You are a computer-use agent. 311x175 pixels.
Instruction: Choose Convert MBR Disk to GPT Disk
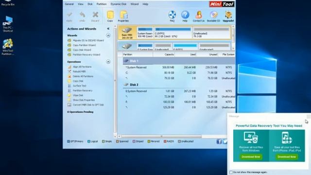86,105
